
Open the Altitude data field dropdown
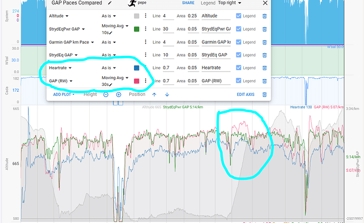59,16
